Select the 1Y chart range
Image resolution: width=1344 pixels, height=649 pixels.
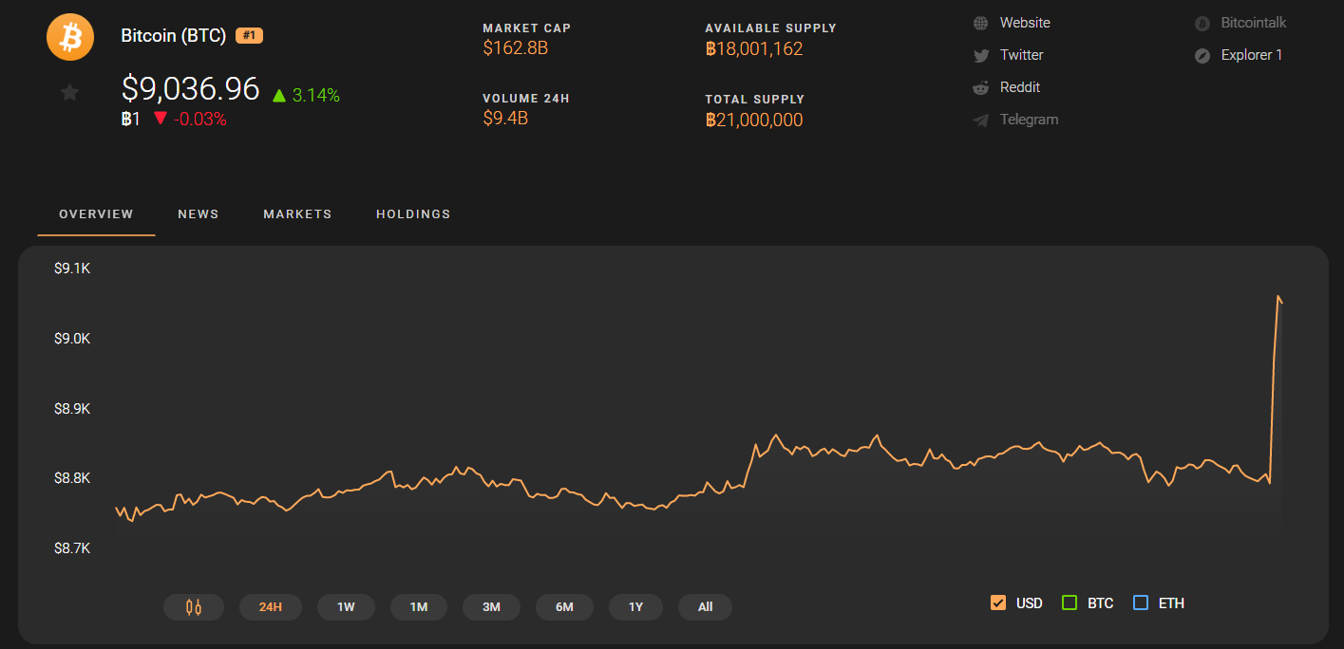(x=636, y=607)
